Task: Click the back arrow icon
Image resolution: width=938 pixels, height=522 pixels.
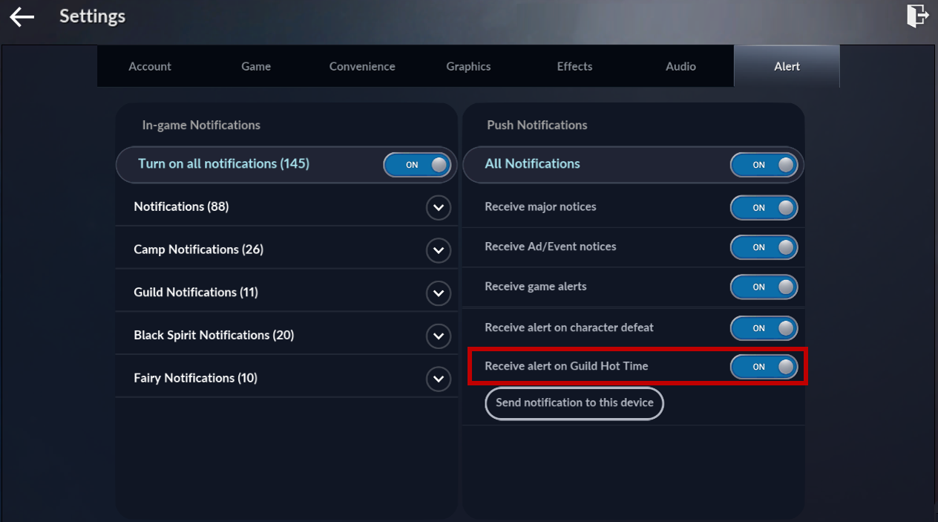Action: tap(22, 16)
